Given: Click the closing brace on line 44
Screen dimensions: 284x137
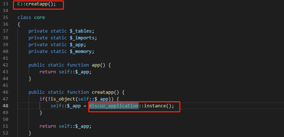Looking at the screenshot, I should point(30,79).
